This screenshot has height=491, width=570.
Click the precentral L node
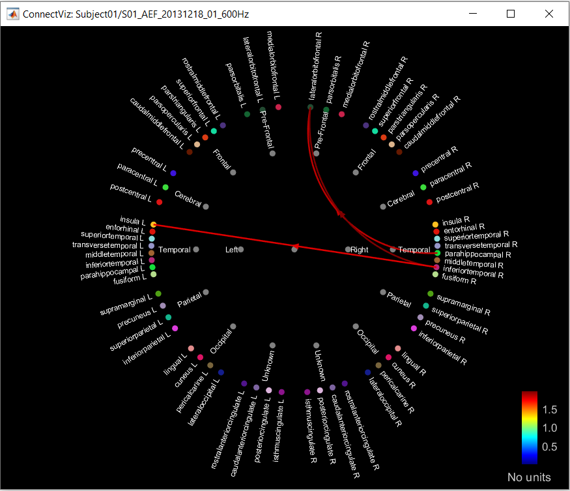[173, 173]
